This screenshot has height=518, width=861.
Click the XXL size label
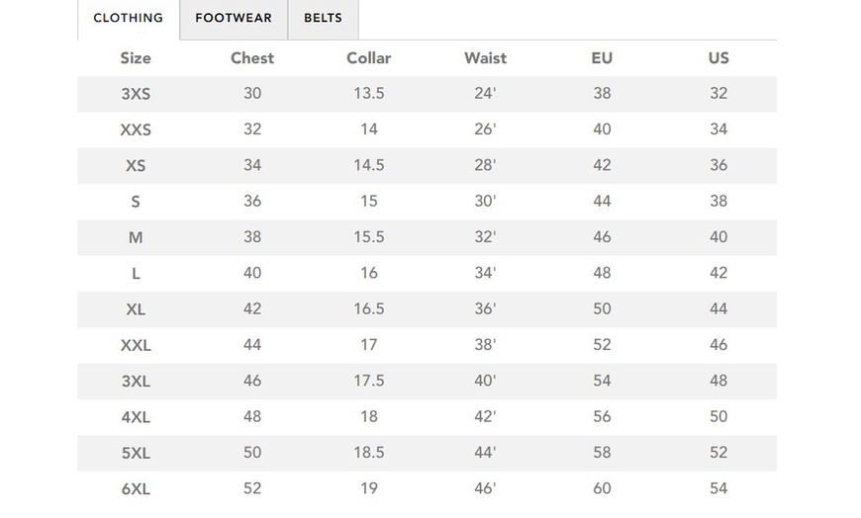(136, 345)
